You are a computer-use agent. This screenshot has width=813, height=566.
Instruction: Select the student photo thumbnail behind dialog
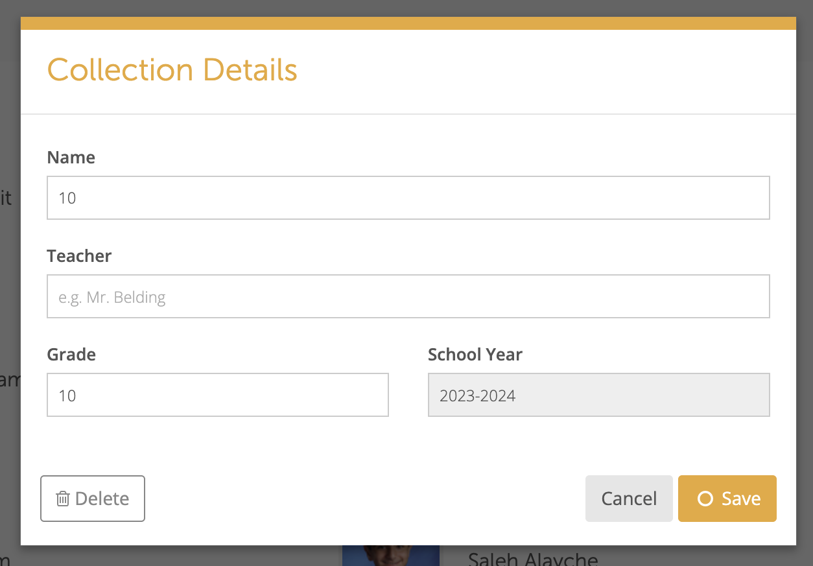(391, 556)
